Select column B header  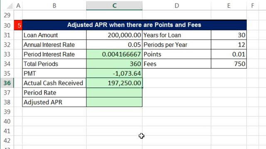click(x=54, y=5)
